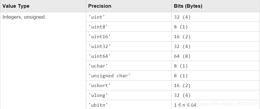
Task: Select the 'uint32' precision entry
Action: pos(129,46)
